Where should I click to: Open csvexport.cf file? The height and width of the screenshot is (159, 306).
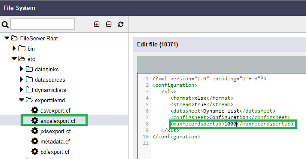coord(55,110)
